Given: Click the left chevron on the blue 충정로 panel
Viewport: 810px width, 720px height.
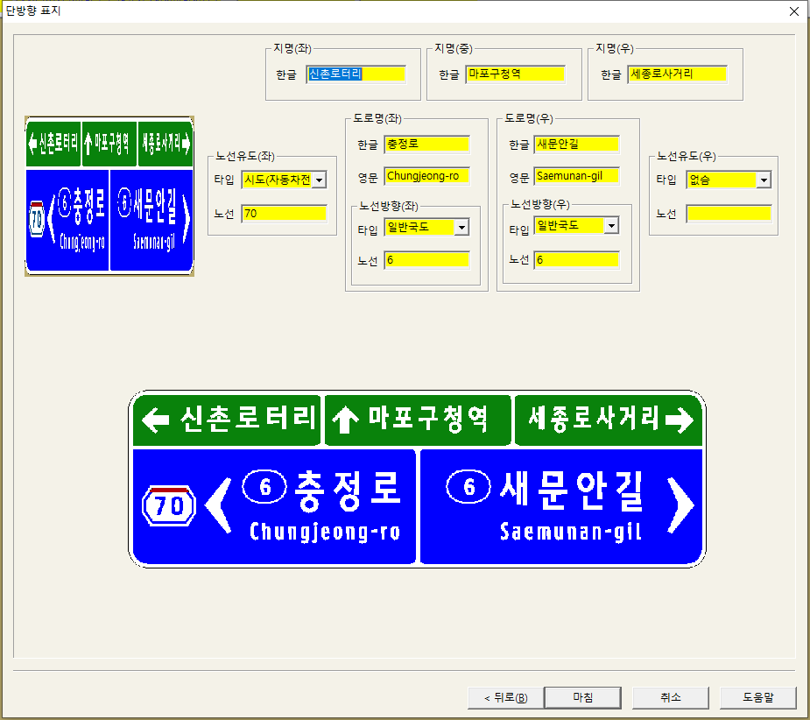Looking at the screenshot, I should tap(218, 505).
